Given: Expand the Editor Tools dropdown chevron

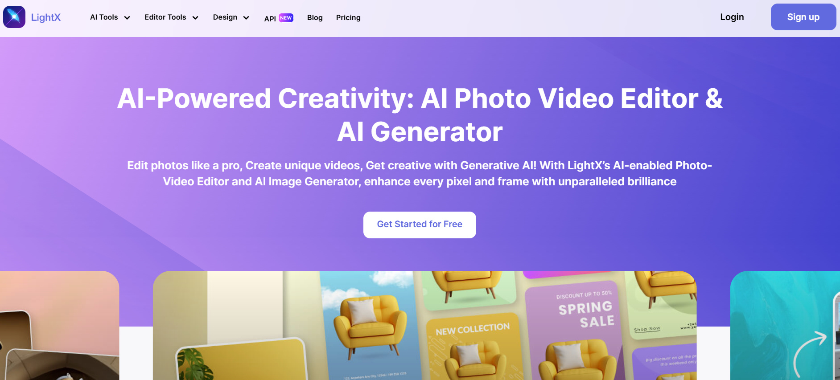Looking at the screenshot, I should click(195, 18).
